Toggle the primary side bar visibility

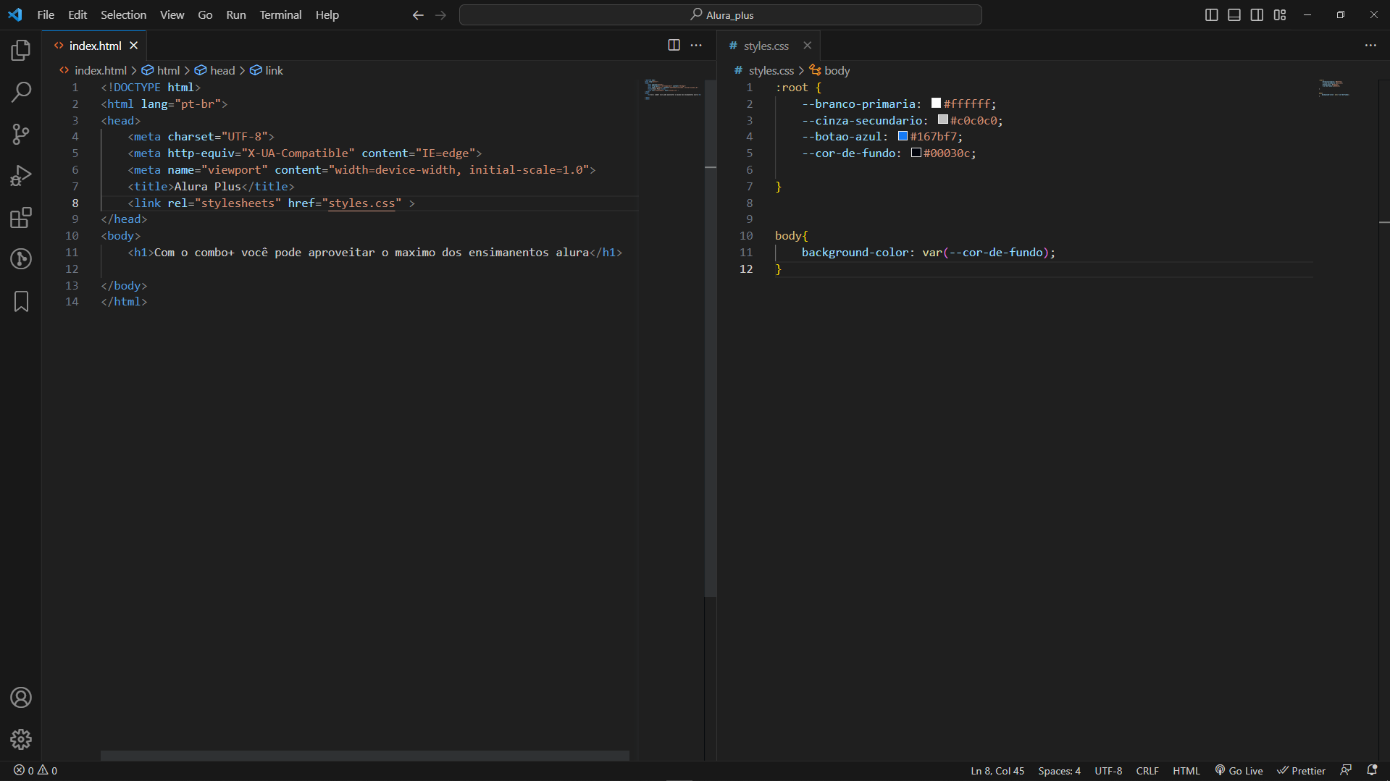click(x=1211, y=15)
